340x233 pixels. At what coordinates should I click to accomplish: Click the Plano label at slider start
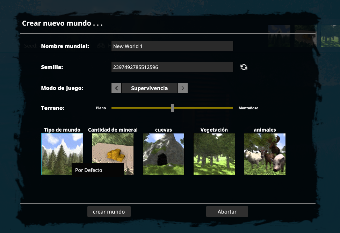[101, 108]
